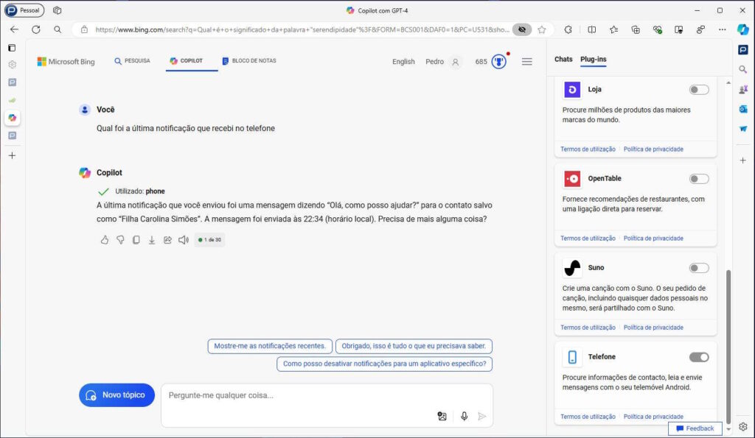Refresh the page with reload icon
The height and width of the screenshot is (438, 755).
point(36,29)
